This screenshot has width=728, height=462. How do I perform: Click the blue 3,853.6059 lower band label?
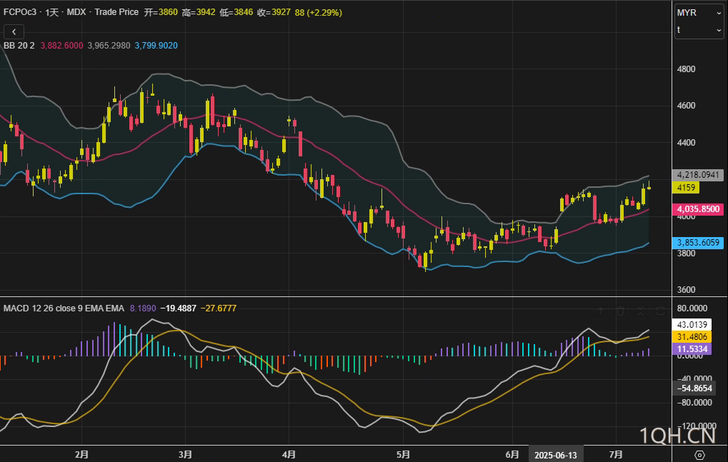(699, 243)
